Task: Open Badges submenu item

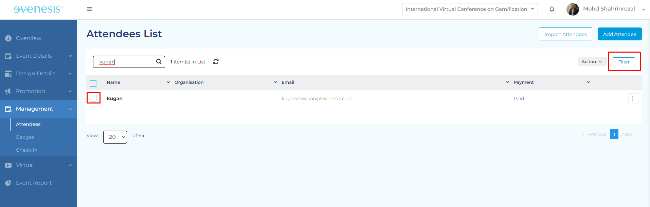Action: (25, 137)
